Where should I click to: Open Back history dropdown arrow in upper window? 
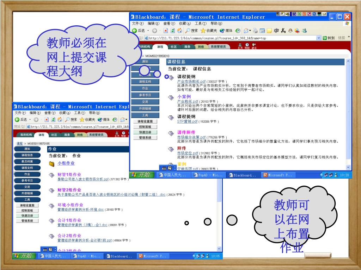pos(148,31)
